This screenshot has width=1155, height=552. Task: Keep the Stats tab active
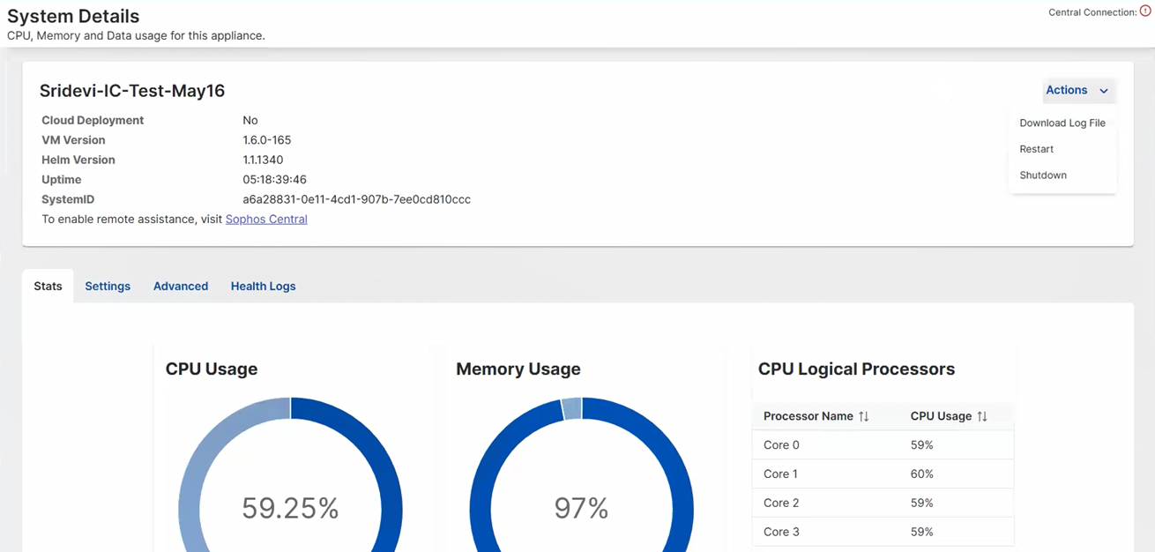pyautogui.click(x=48, y=286)
